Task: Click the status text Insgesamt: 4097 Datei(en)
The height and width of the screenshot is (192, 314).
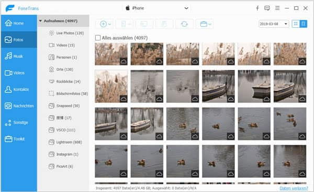Action: (x=124, y=188)
